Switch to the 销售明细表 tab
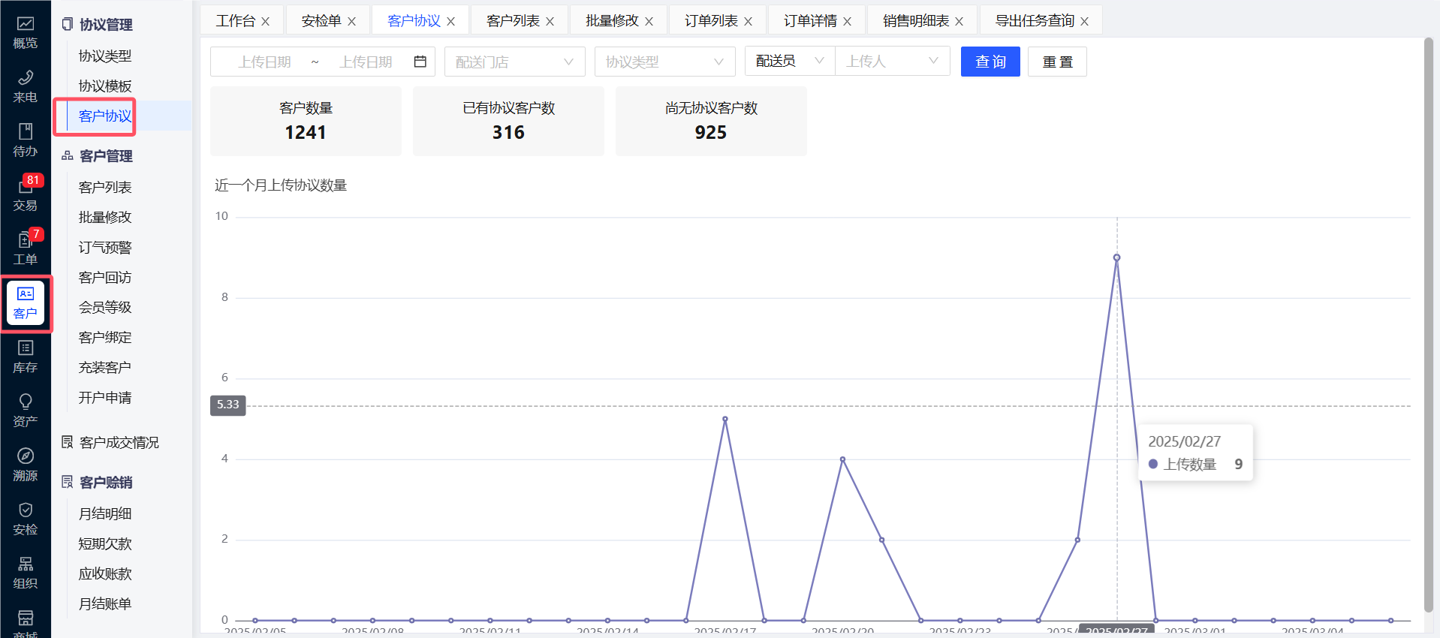Image resolution: width=1440 pixels, height=638 pixels. coord(915,21)
